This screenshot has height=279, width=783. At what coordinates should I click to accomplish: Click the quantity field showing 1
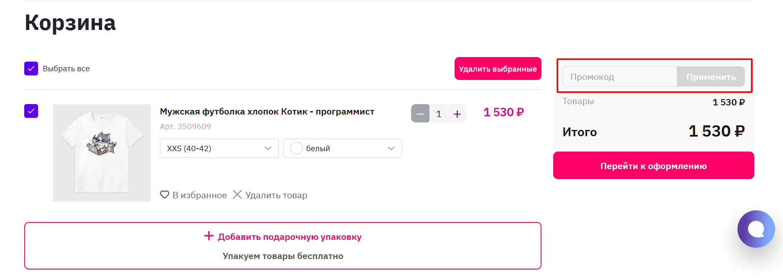pos(439,114)
